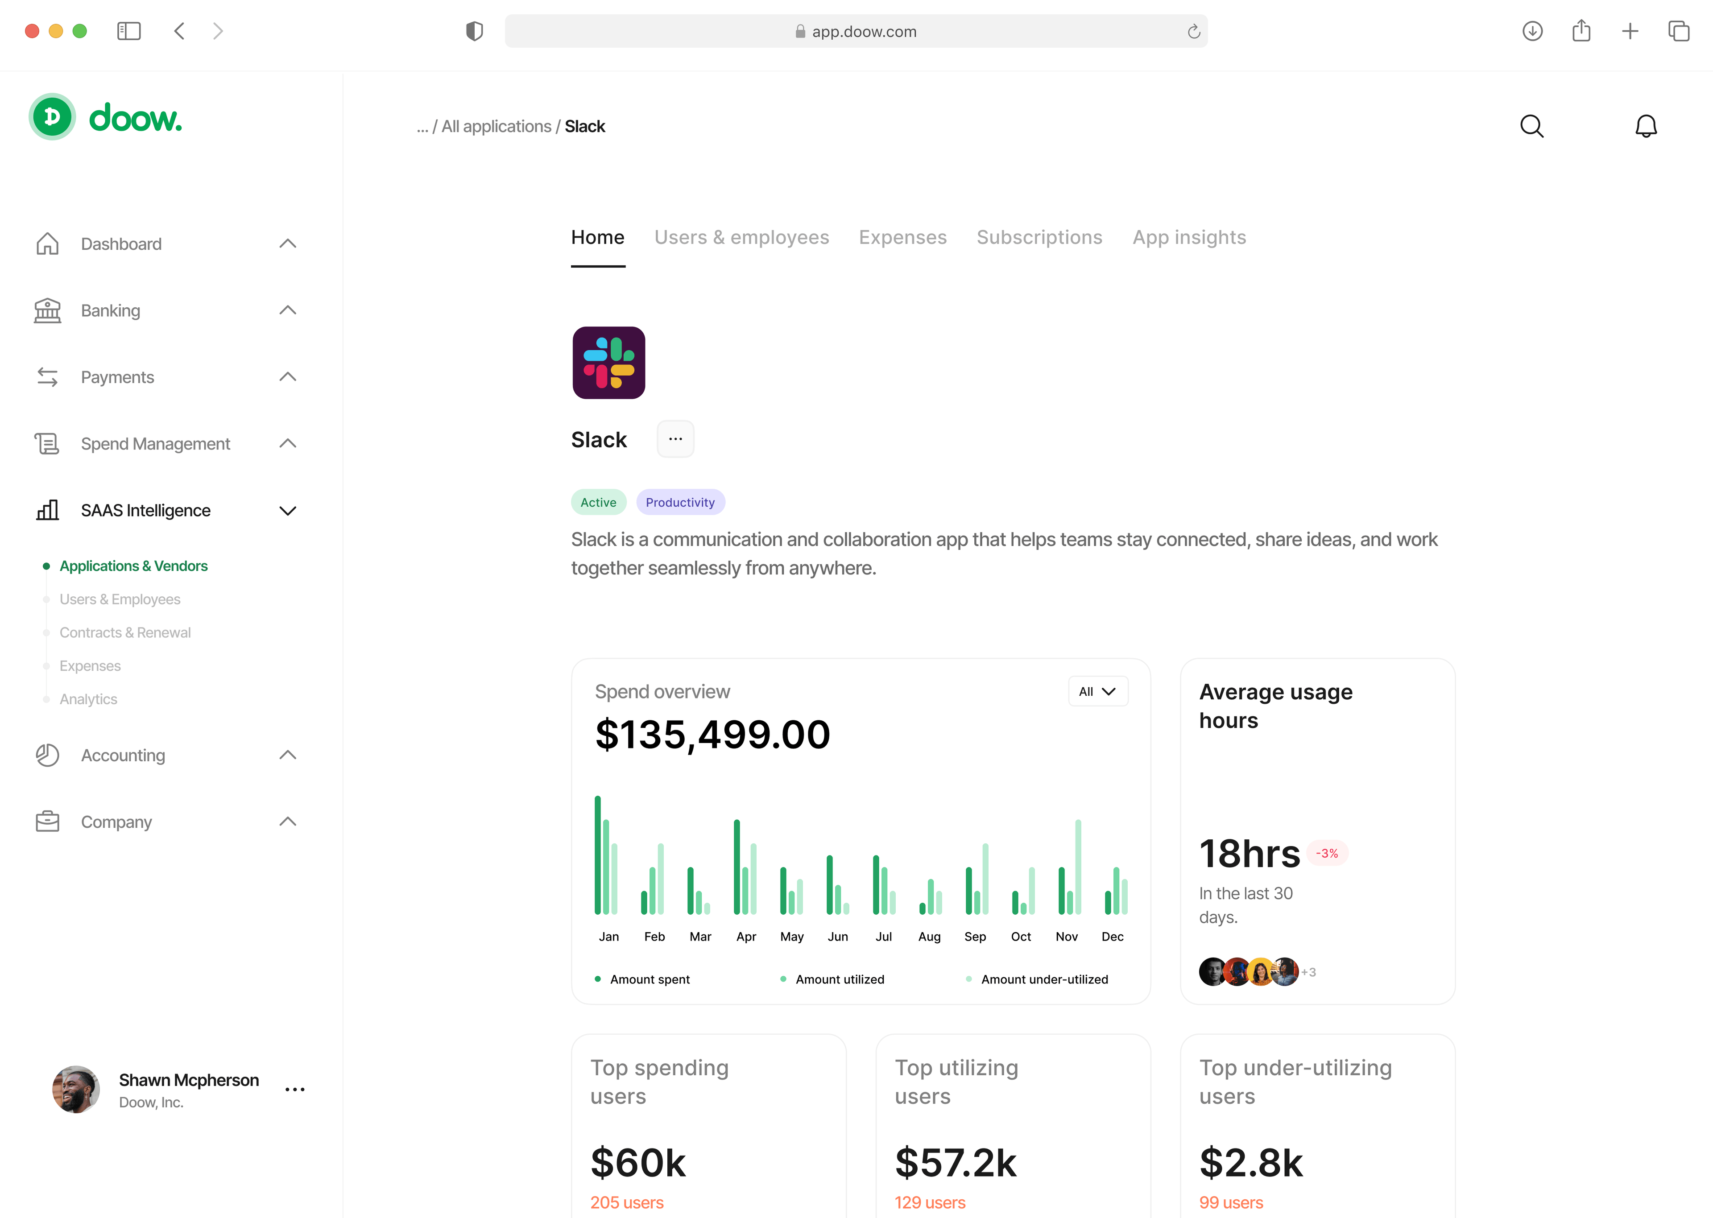This screenshot has height=1218, width=1713.
Task: Open the search magnifier icon
Action: click(x=1531, y=126)
